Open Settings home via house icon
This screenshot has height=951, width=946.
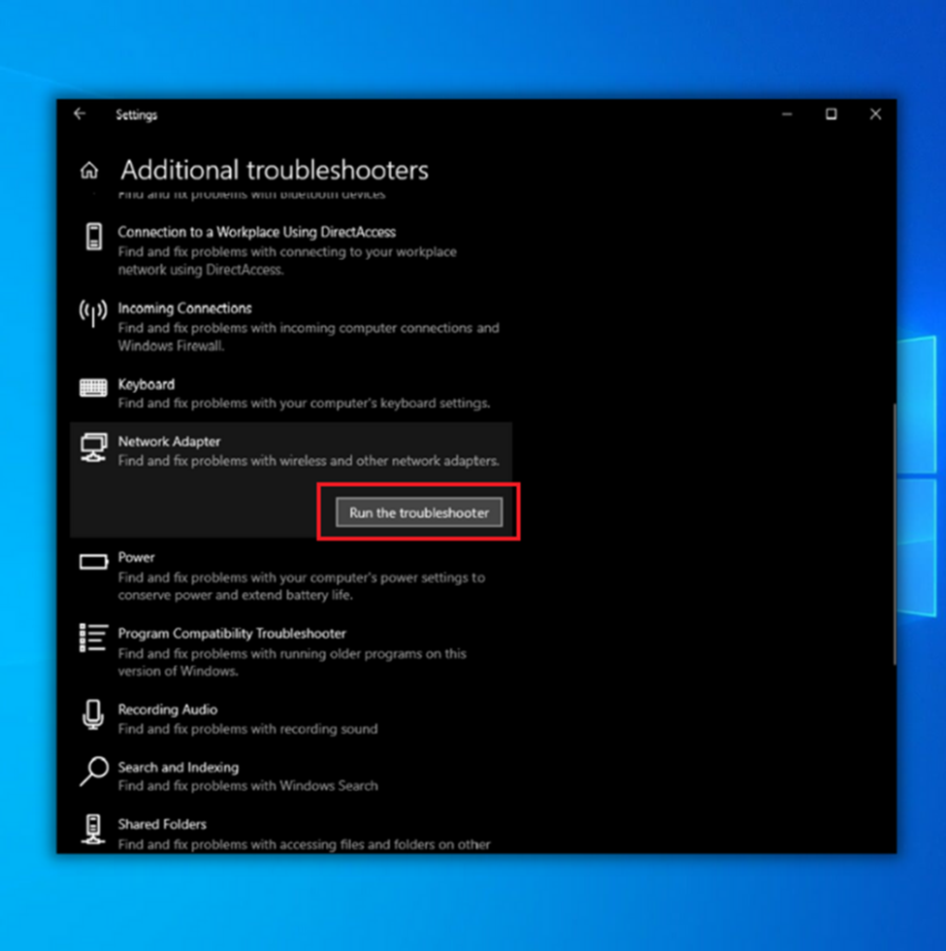(89, 171)
